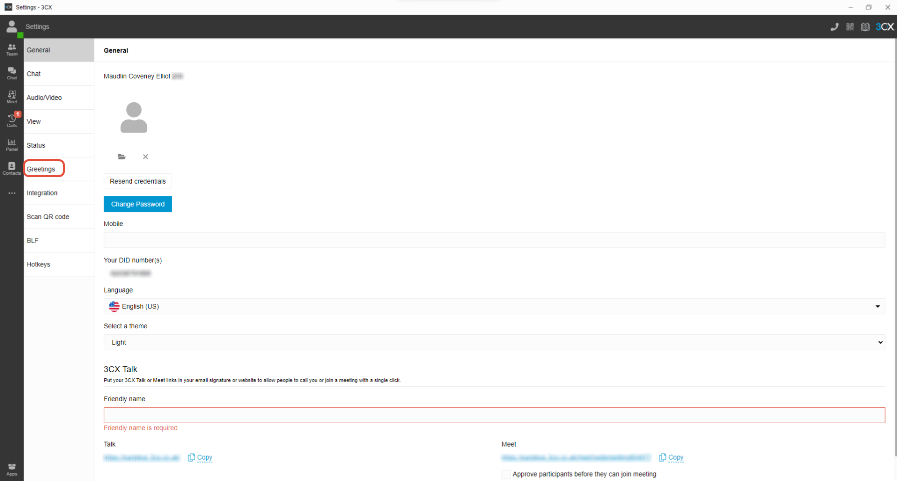This screenshot has width=897, height=481.
Task: Open the Panel icon in left rail
Action: coord(12,145)
